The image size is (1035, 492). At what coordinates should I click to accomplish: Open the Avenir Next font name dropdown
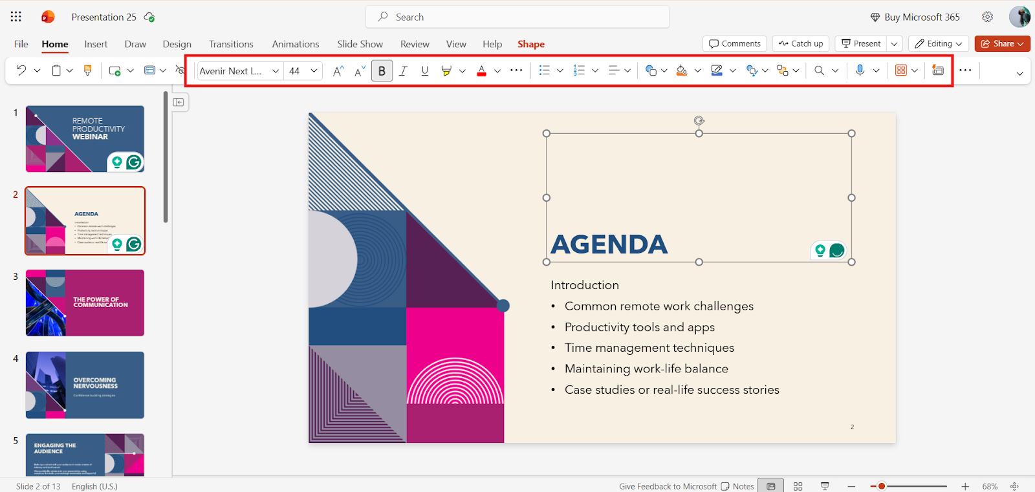tap(240, 71)
